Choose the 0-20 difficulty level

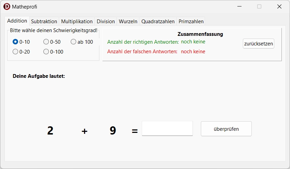15,52
